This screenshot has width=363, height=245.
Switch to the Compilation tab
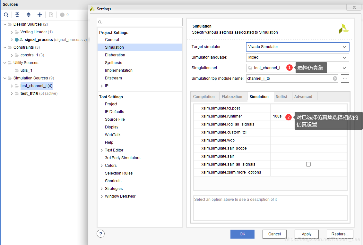pyautogui.click(x=204, y=96)
